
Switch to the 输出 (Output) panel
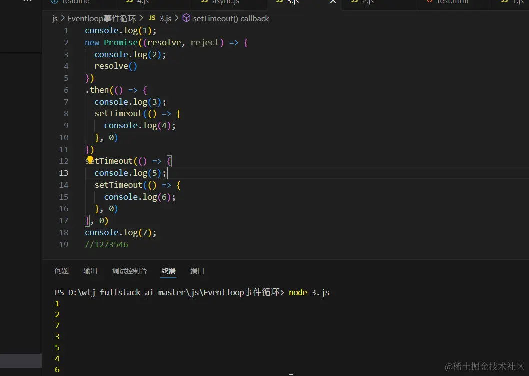(x=90, y=271)
